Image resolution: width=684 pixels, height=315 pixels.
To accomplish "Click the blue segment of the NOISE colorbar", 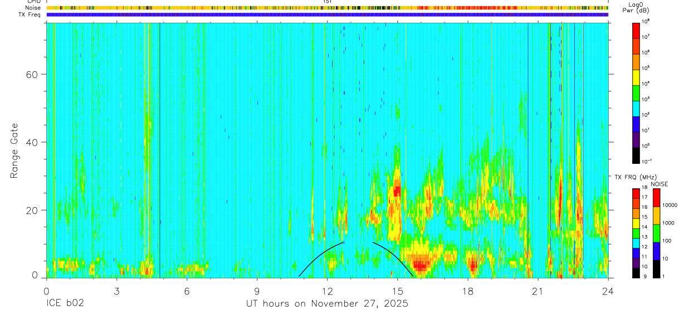I will [656, 251].
